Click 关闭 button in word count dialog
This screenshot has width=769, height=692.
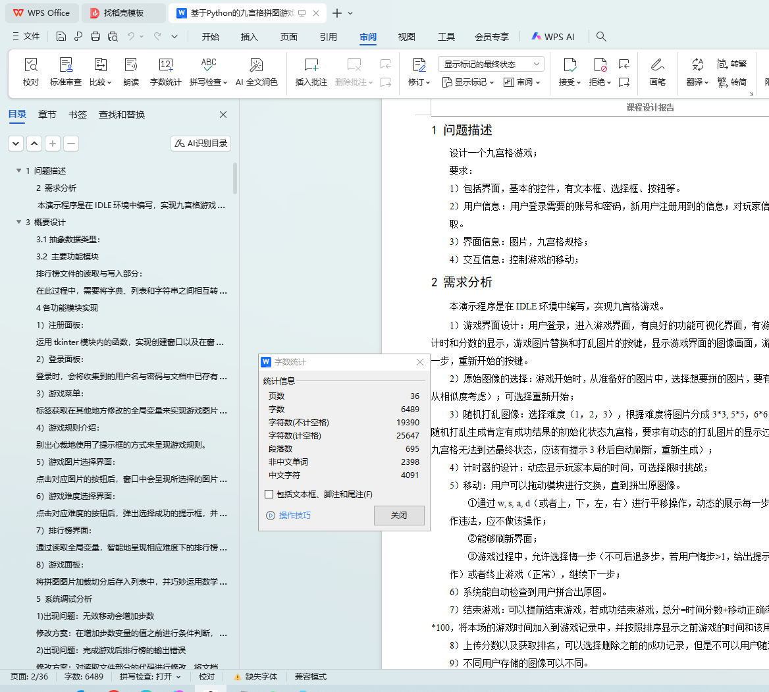399,516
